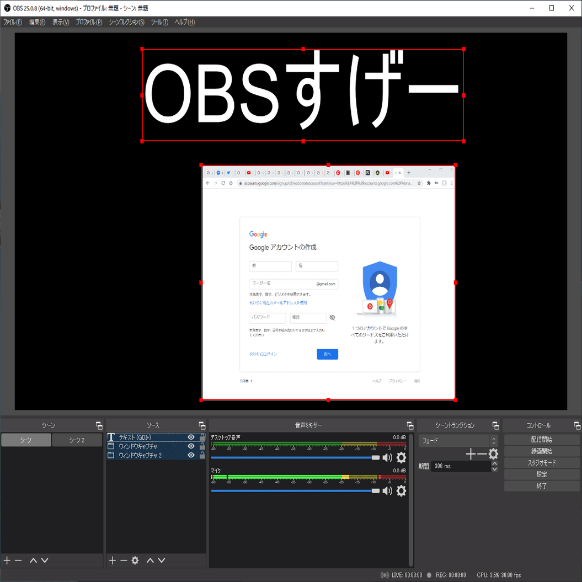Open the 編集(E) menu

(37, 22)
